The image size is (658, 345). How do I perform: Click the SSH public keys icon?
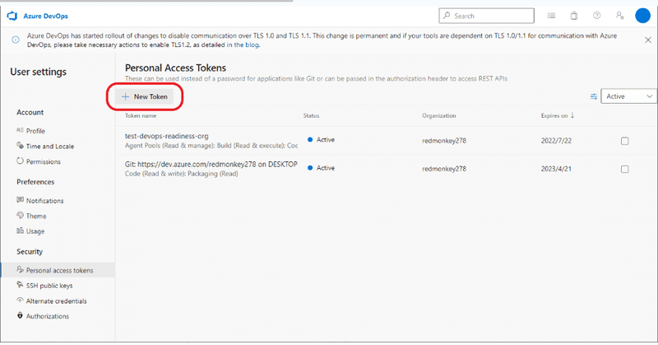point(20,285)
